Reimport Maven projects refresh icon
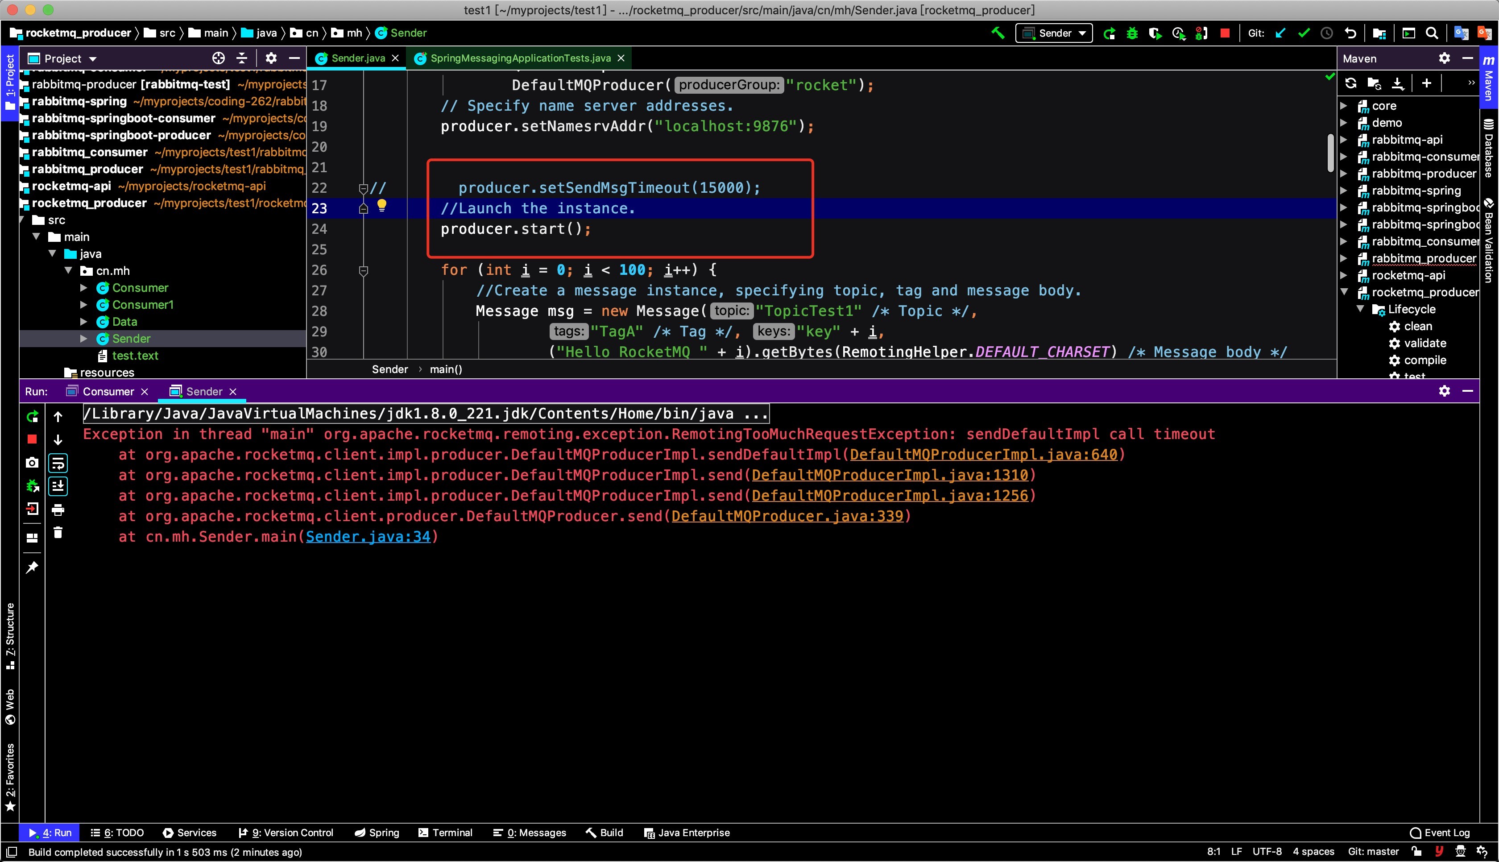 pyautogui.click(x=1350, y=83)
